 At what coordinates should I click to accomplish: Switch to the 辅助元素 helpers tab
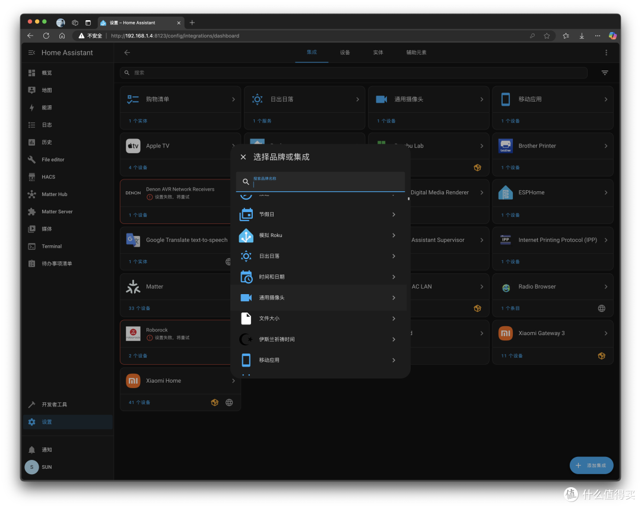point(416,52)
